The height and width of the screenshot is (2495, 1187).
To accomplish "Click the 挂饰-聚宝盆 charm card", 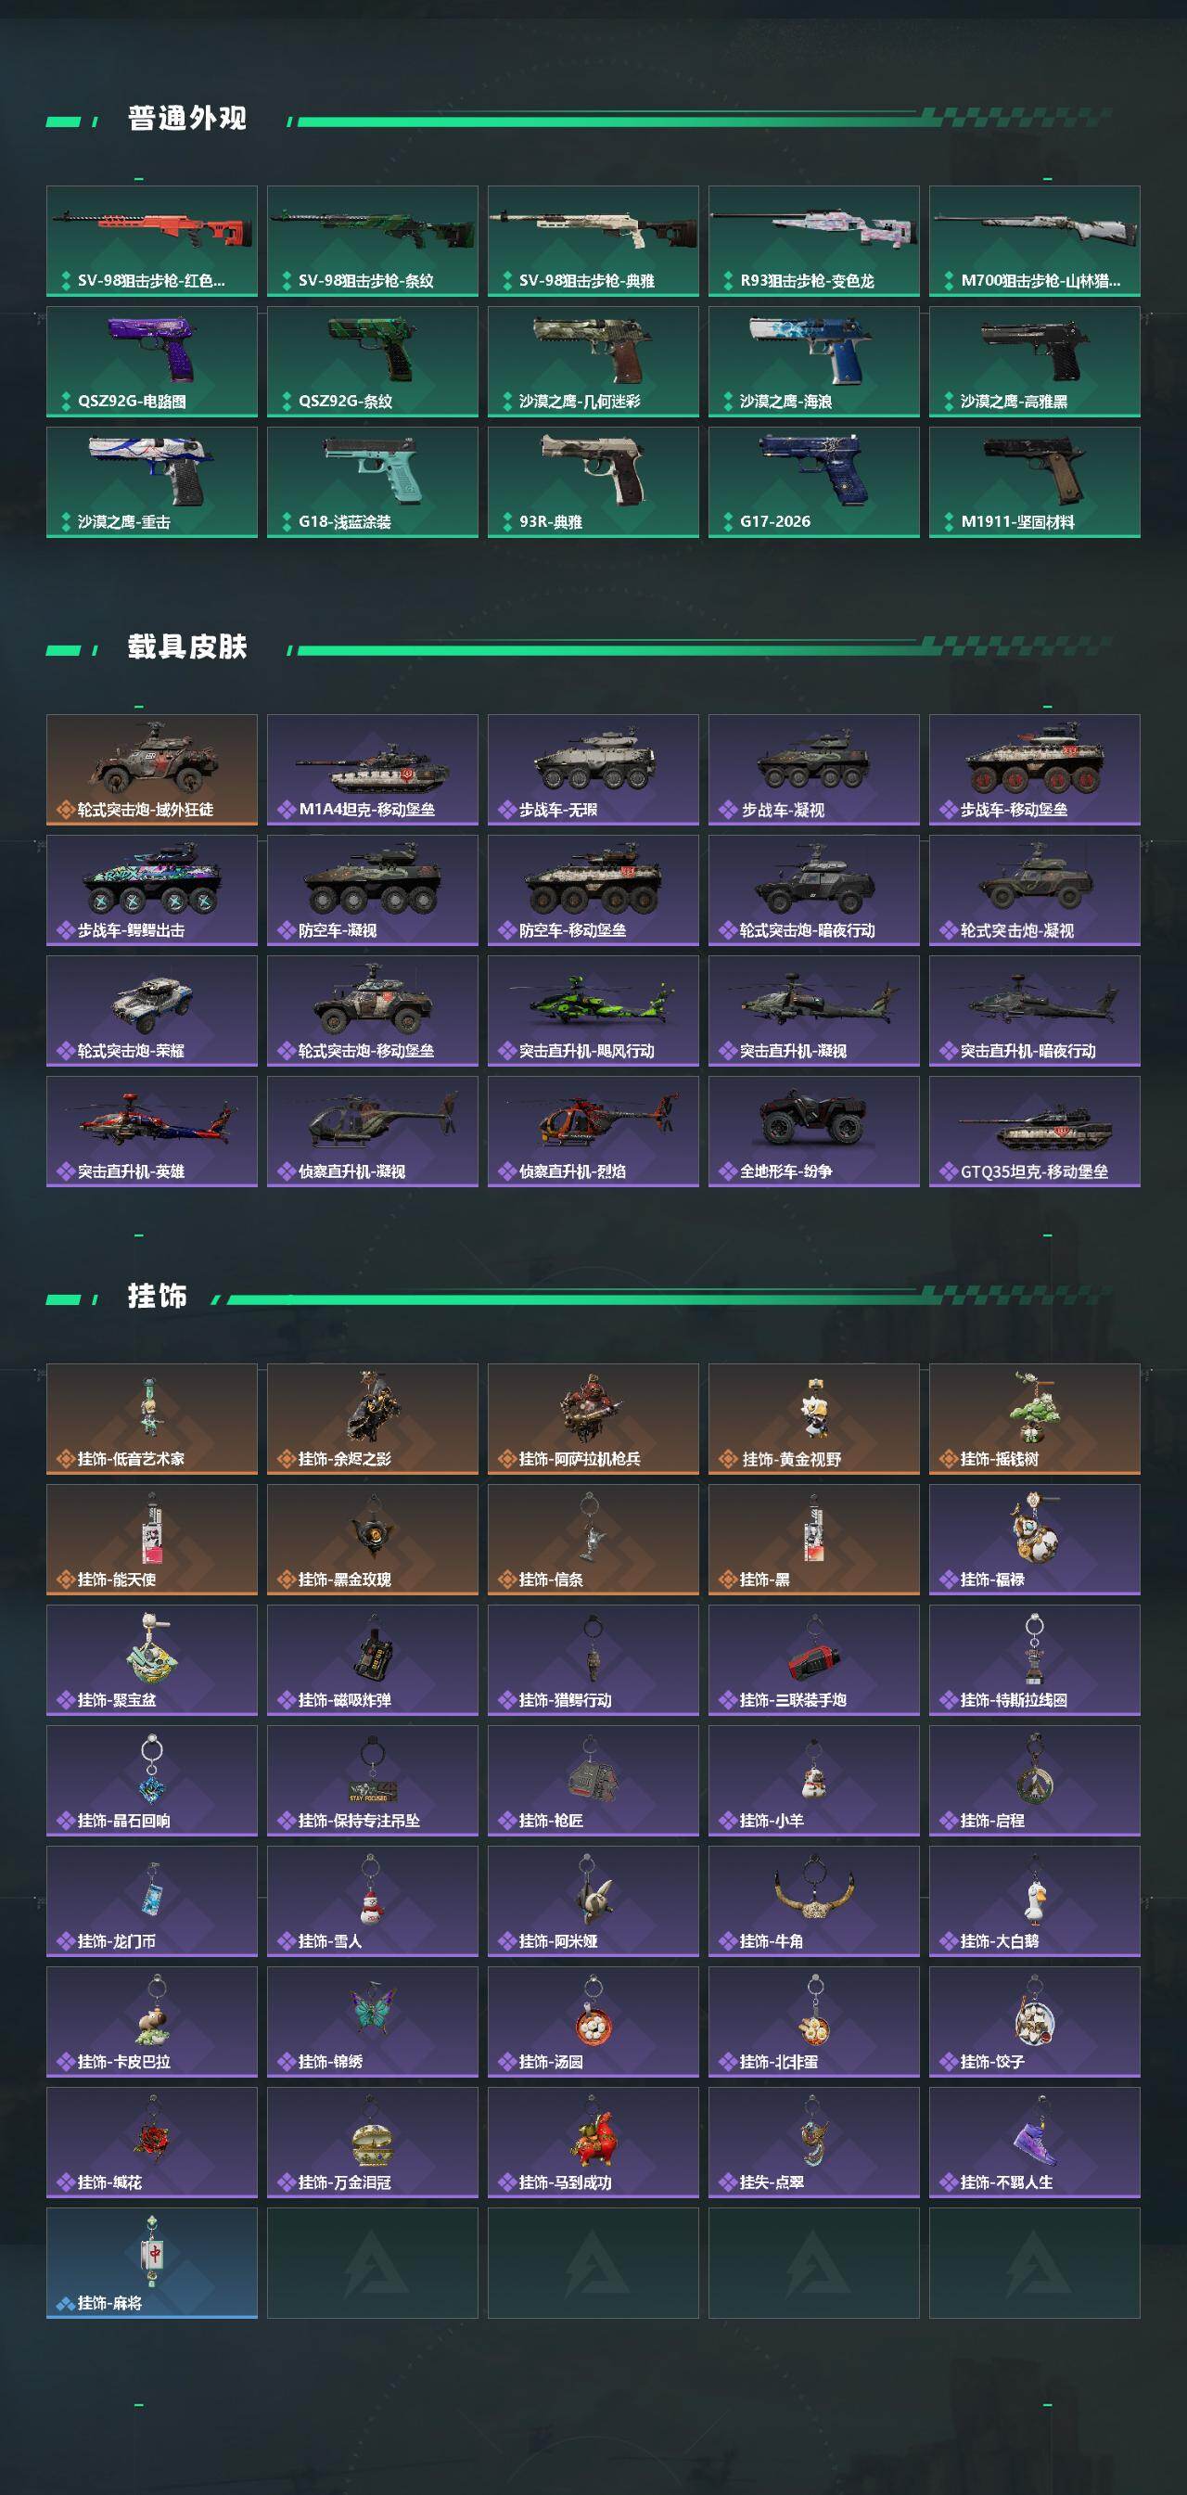I will 152,1660.
